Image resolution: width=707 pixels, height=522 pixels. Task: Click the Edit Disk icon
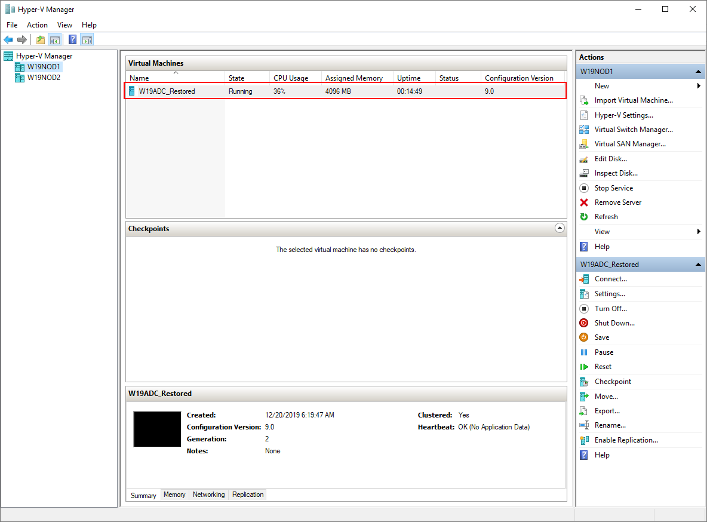click(x=584, y=159)
